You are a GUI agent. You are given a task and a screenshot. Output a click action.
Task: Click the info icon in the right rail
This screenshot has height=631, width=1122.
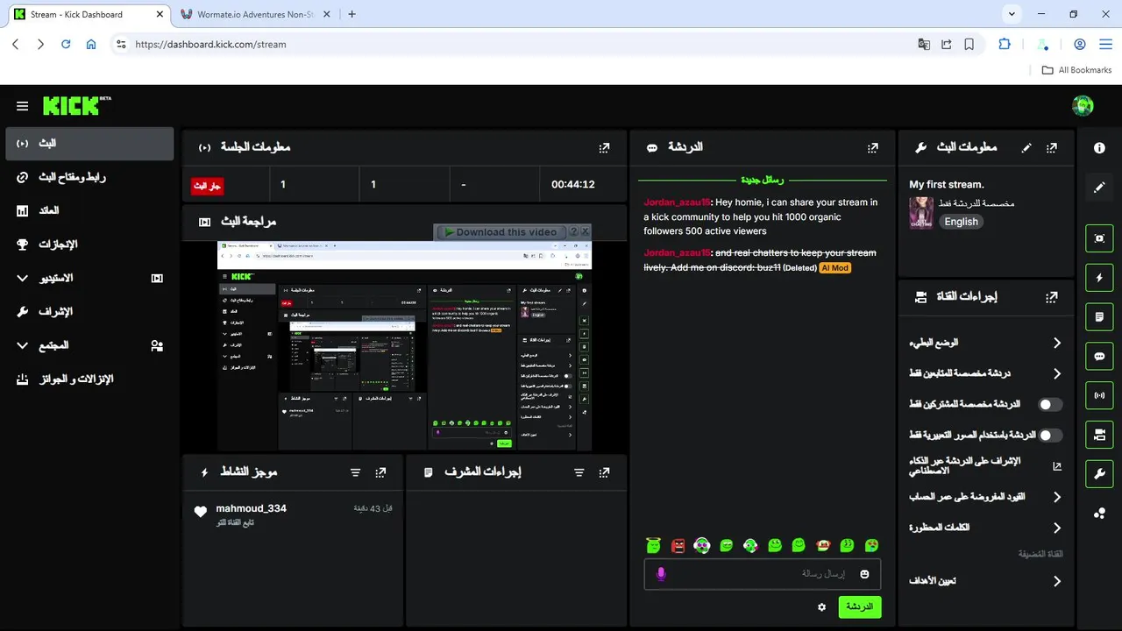pos(1099,148)
